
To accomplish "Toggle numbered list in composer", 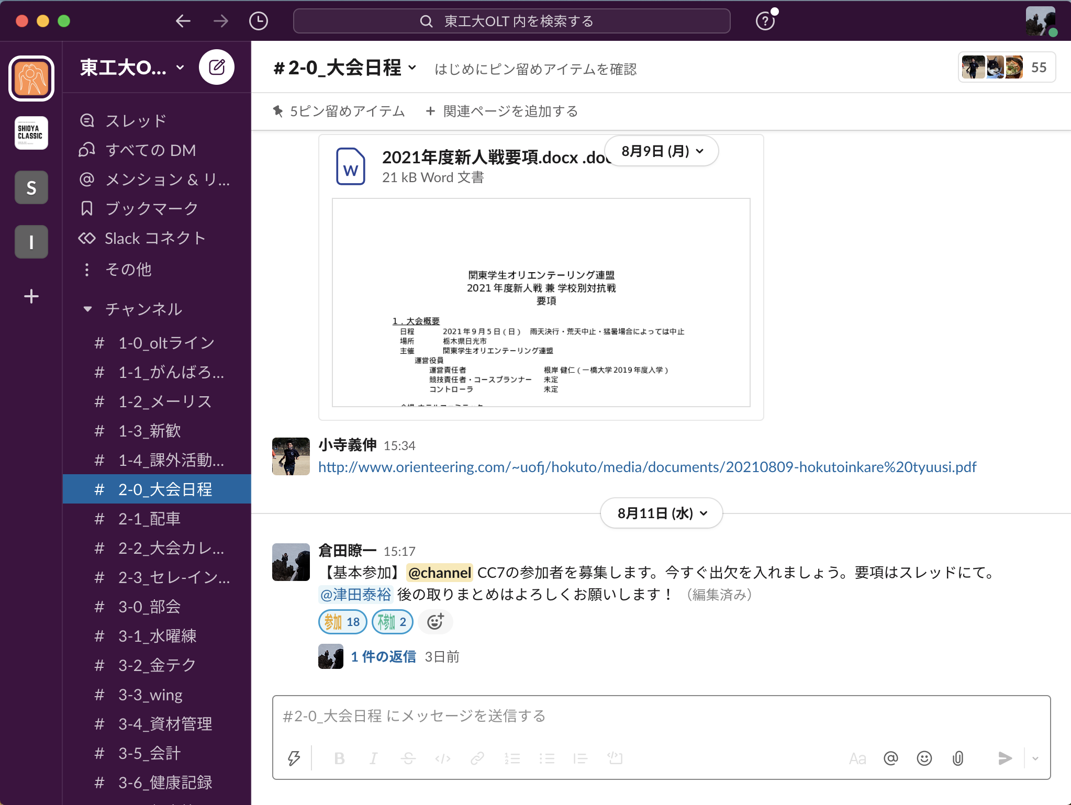I will [512, 758].
